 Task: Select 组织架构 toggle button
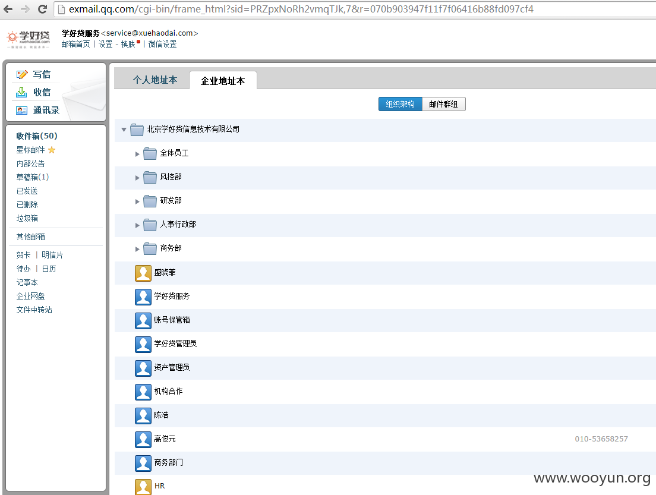[400, 104]
